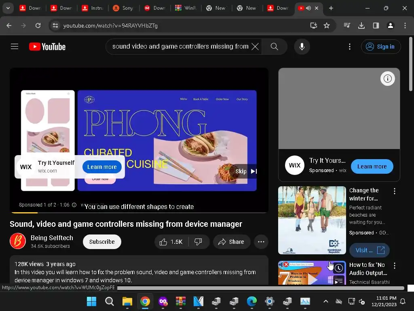Open notifications bell in taskbar
The width and height of the screenshot is (414, 311).
click(x=403, y=301)
